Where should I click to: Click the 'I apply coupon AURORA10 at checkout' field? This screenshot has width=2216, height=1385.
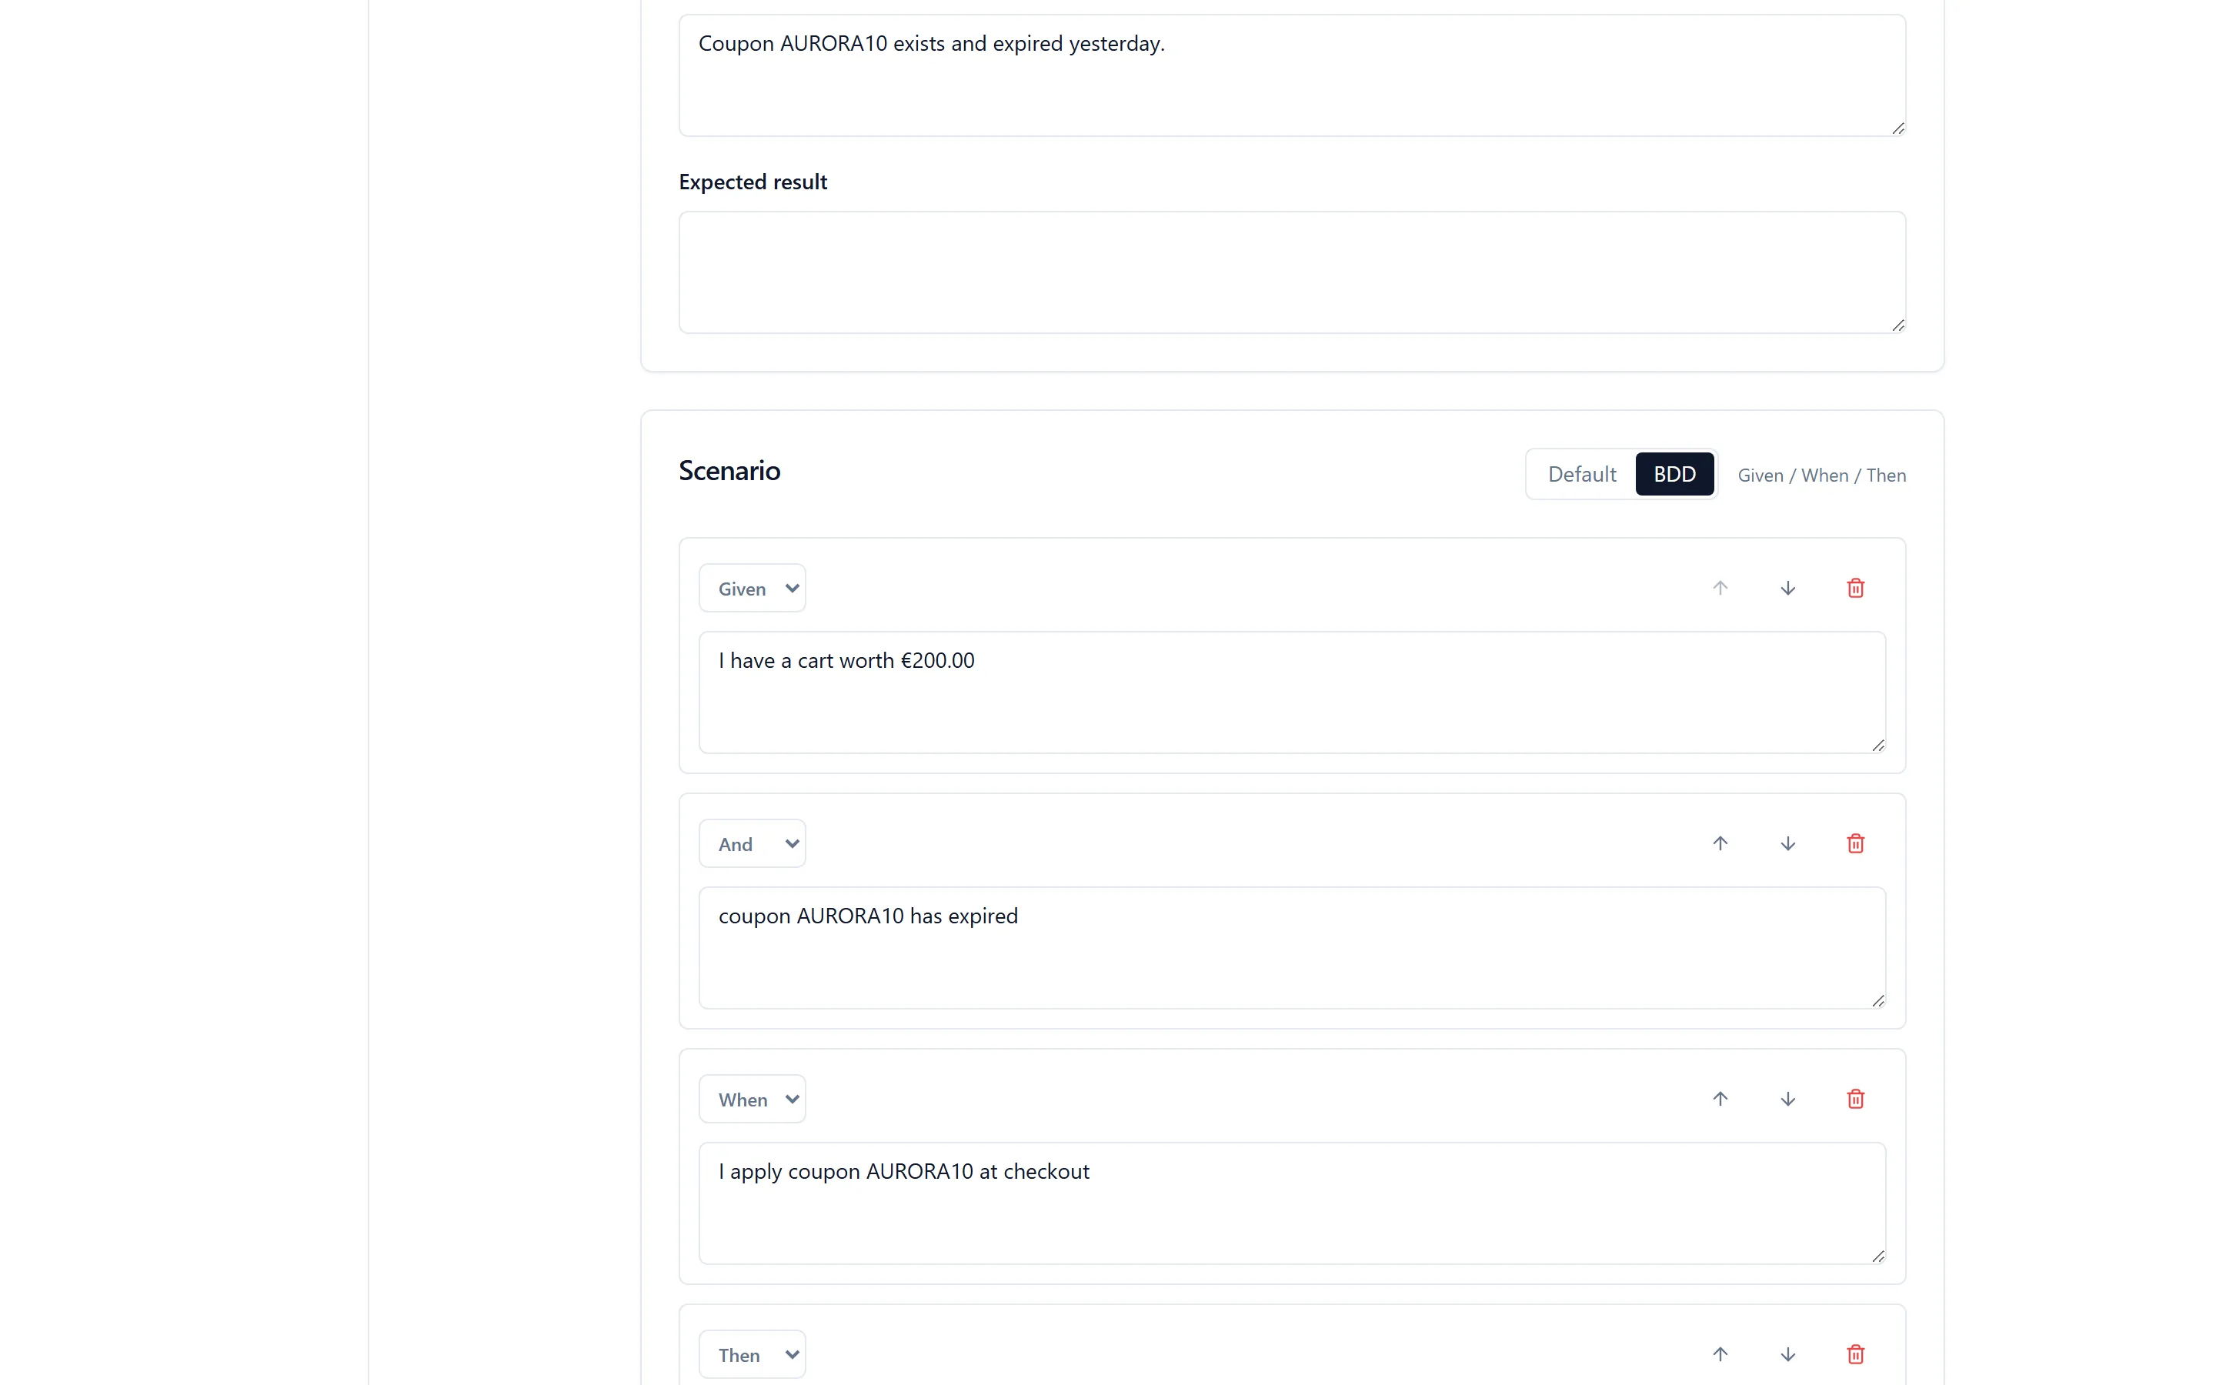tap(1292, 1203)
